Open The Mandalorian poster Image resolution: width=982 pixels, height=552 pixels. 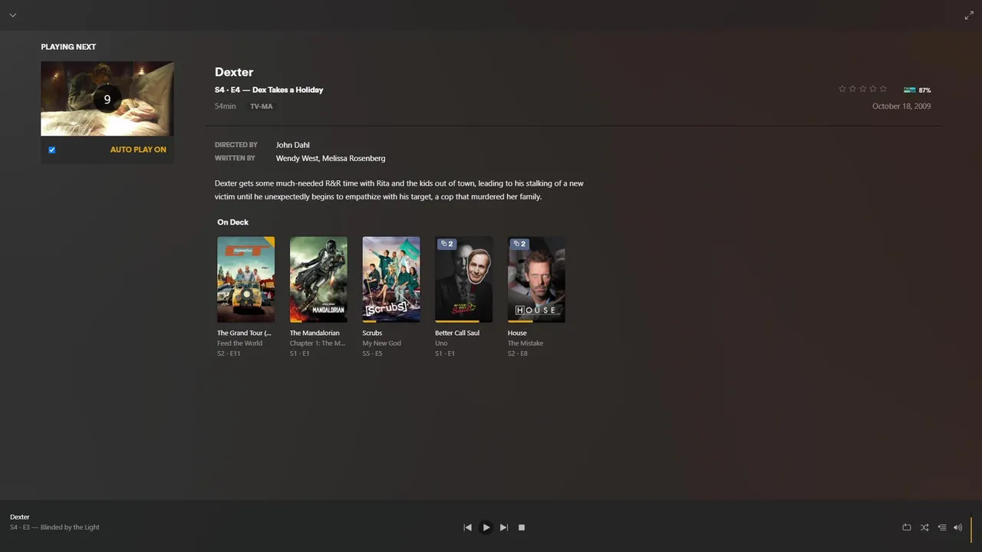318,280
